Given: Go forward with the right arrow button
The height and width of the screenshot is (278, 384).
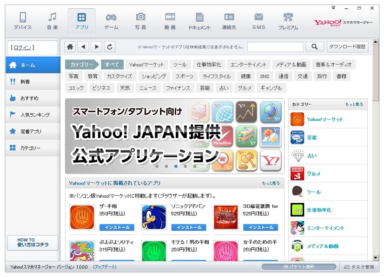Looking at the screenshot, I should coord(97,47).
